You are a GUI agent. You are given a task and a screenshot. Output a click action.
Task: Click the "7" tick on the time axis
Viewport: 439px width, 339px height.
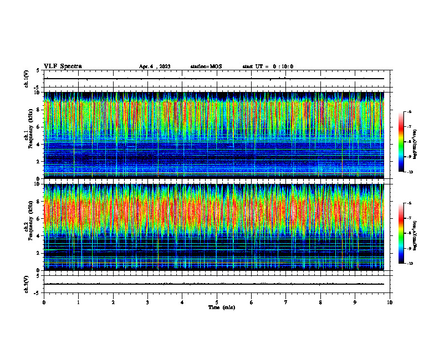[286, 302]
